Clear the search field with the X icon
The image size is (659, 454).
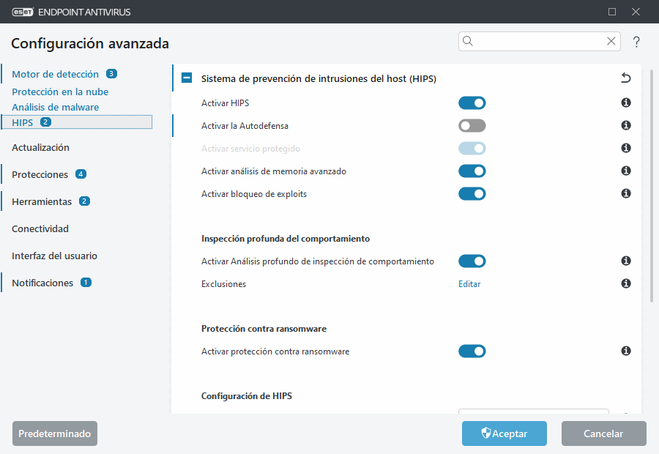[611, 41]
